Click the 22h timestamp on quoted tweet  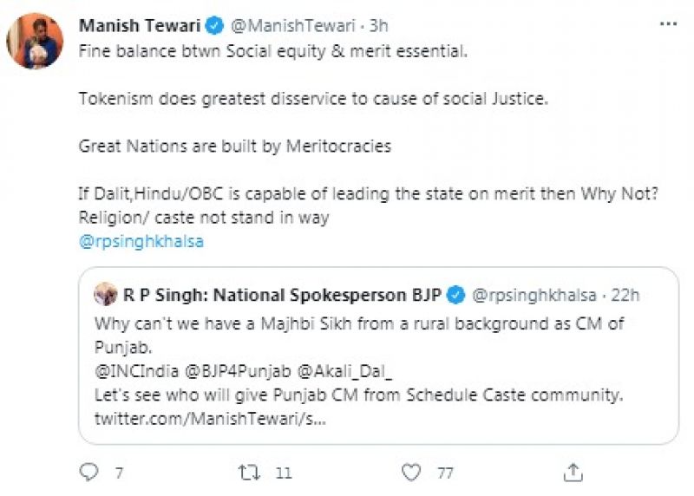point(626,295)
